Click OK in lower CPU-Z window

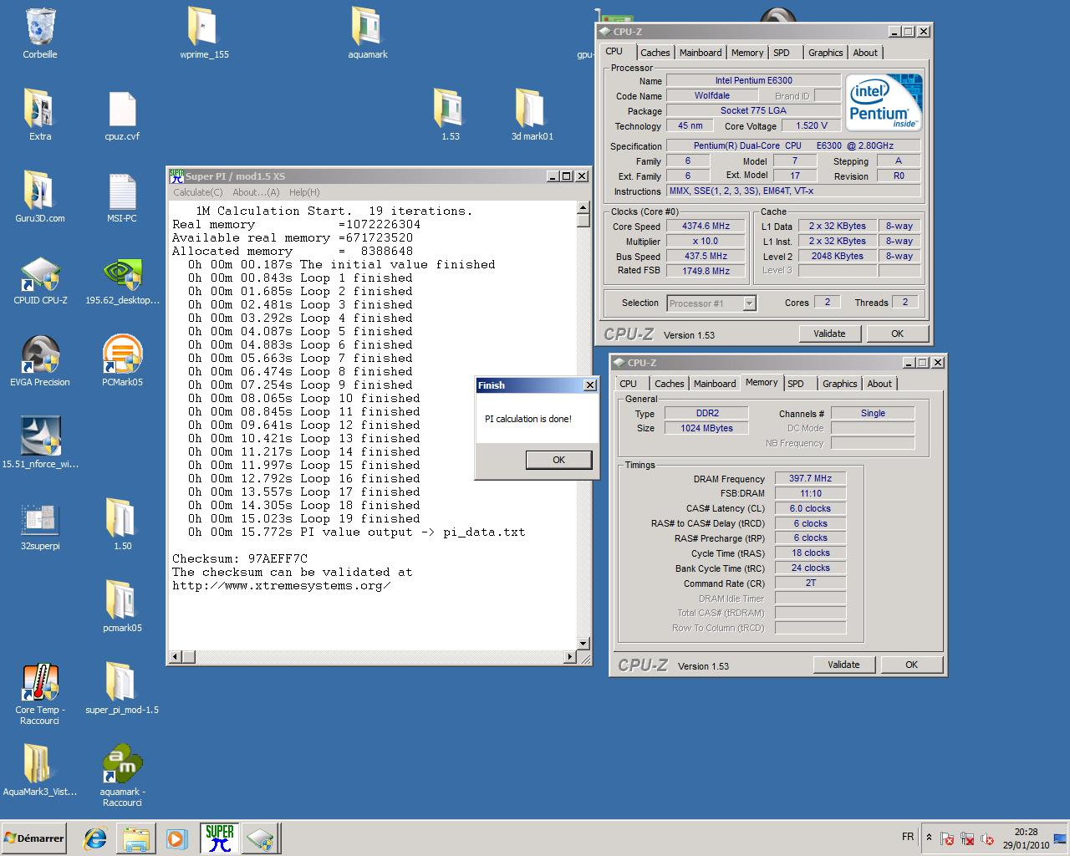[911, 665]
